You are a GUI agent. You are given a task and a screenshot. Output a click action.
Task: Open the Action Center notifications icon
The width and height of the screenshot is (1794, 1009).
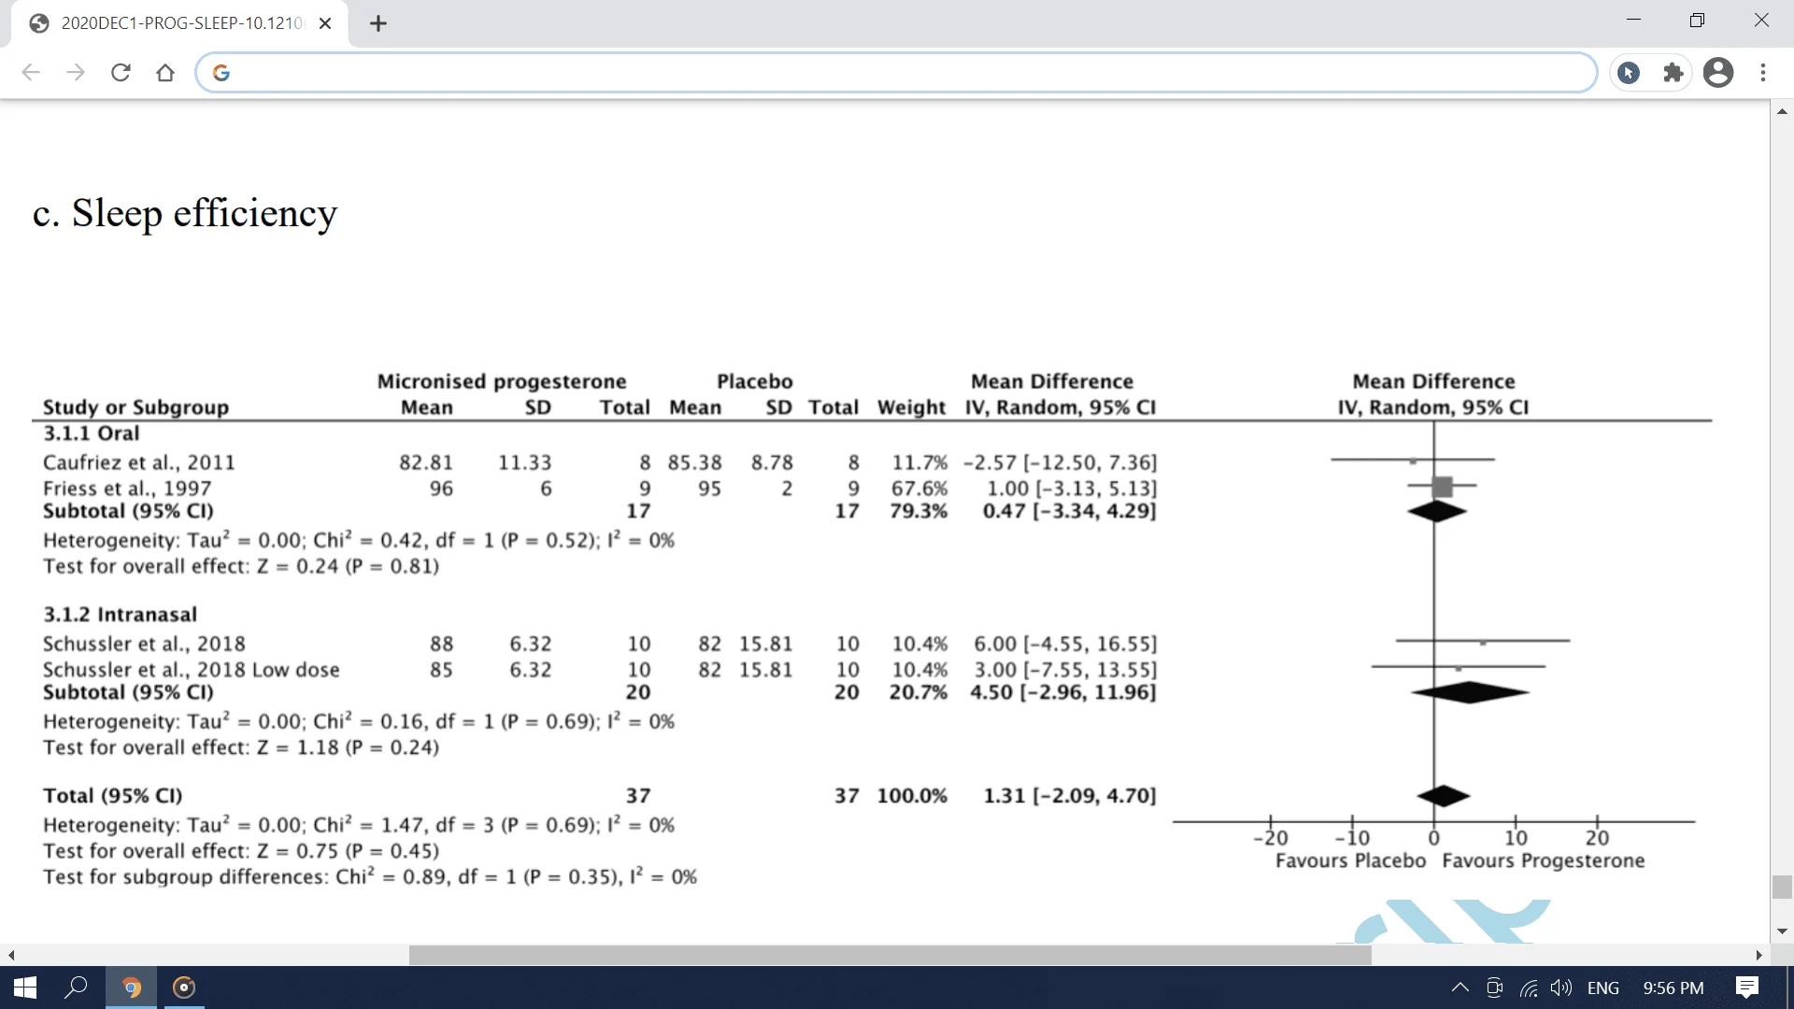(x=1747, y=988)
